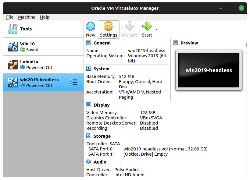Click the Storage section disk icon
The image size is (250, 180).
(x=88, y=136)
